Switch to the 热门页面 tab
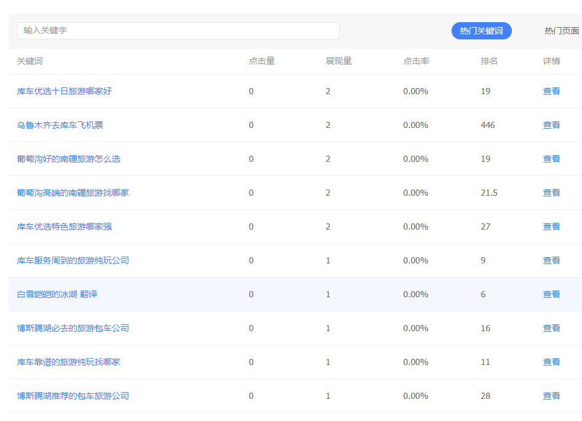 point(562,31)
